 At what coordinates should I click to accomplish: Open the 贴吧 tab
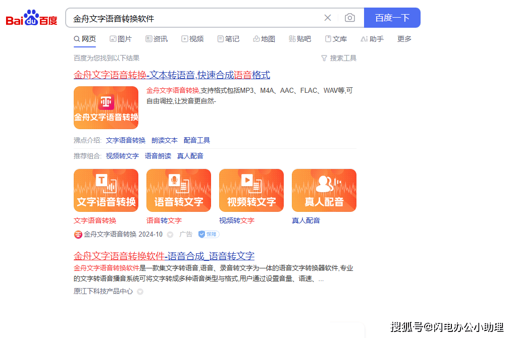(300, 39)
